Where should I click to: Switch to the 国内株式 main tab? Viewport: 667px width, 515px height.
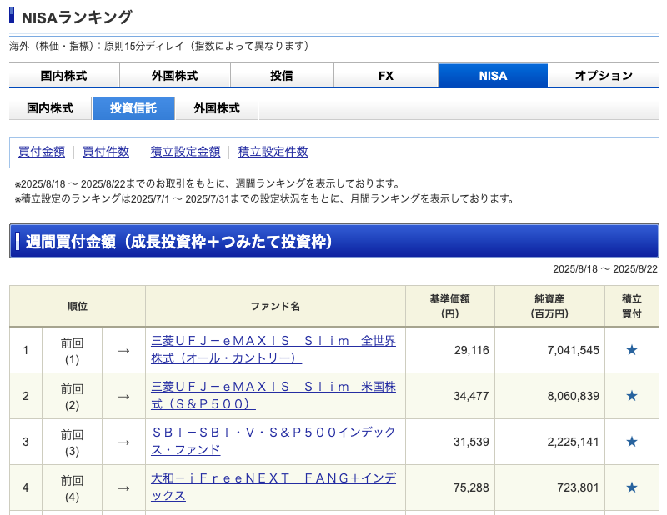tap(64, 76)
